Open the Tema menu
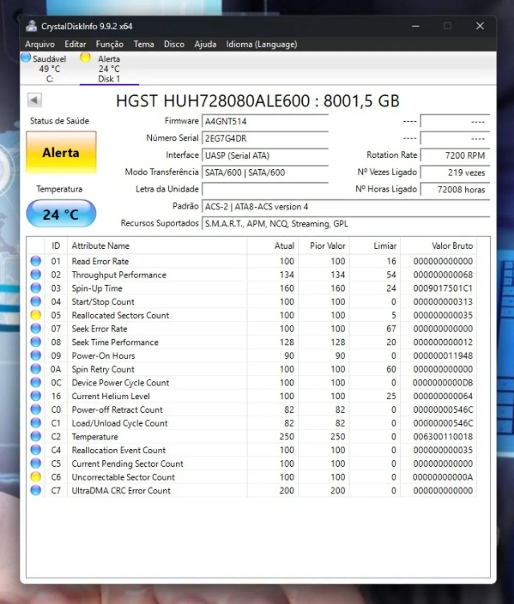Screen dimensions: 514x604 click(x=144, y=44)
